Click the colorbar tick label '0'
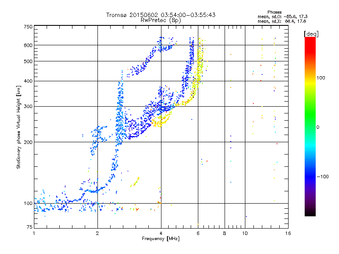Screen dimensions: 339x254 click(x=318, y=127)
